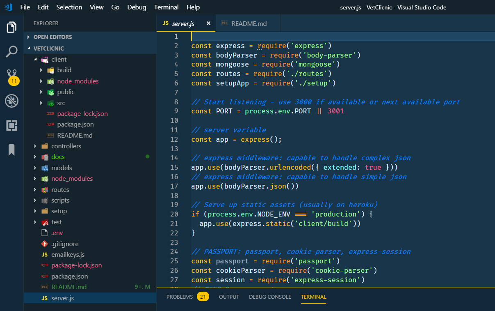Click the test folder icon

click(45, 222)
